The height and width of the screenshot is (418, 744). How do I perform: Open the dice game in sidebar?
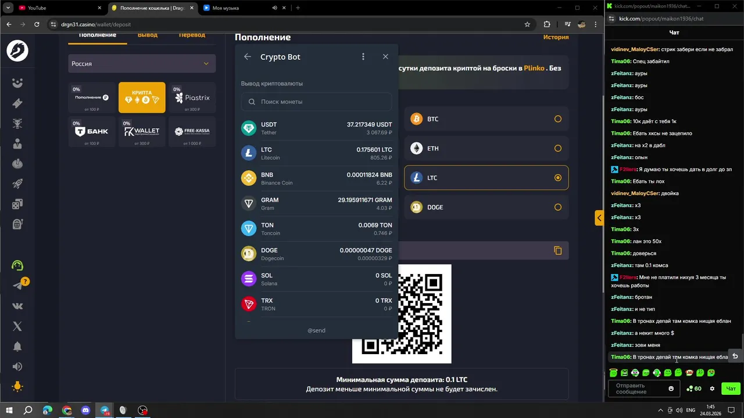coord(17,204)
